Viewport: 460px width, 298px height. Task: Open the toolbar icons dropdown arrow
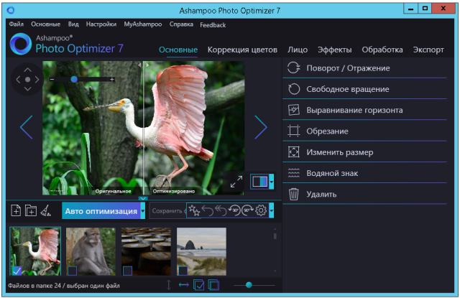pos(272,210)
